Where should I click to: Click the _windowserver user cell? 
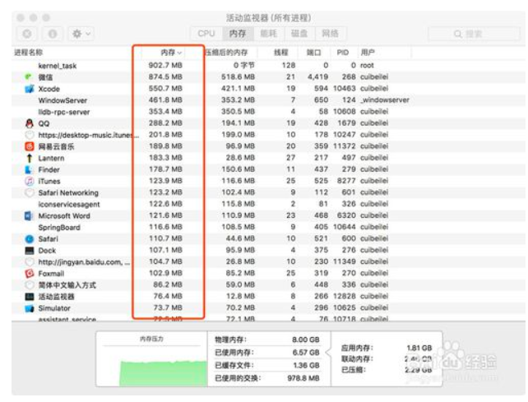click(385, 100)
